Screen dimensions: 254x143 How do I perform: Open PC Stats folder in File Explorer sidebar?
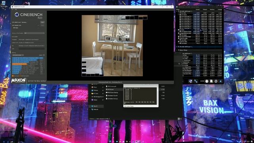tap(96, 94)
